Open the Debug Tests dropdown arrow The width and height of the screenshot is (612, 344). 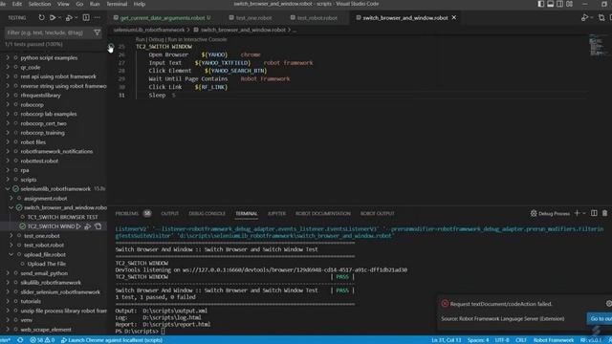click(x=76, y=17)
